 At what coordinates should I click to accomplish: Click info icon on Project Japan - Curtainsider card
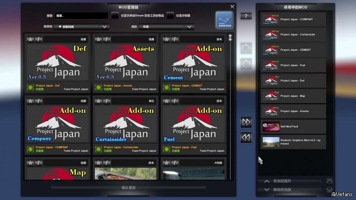[x=107, y=101]
